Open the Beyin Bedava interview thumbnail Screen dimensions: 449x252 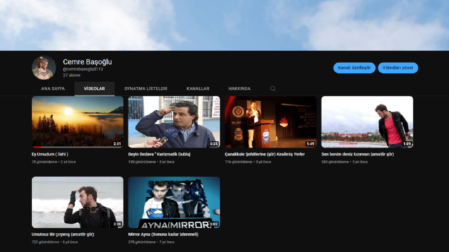174,122
